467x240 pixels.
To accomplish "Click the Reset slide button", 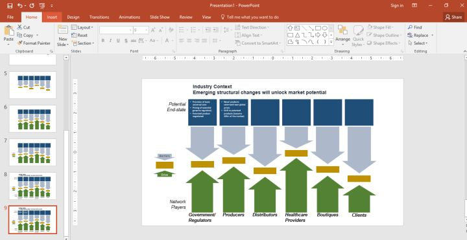I will pos(80,35).
